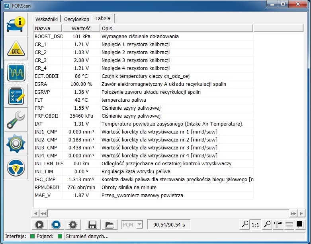Expand the PCM module dropdown

pyautogui.click(x=139, y=225)
